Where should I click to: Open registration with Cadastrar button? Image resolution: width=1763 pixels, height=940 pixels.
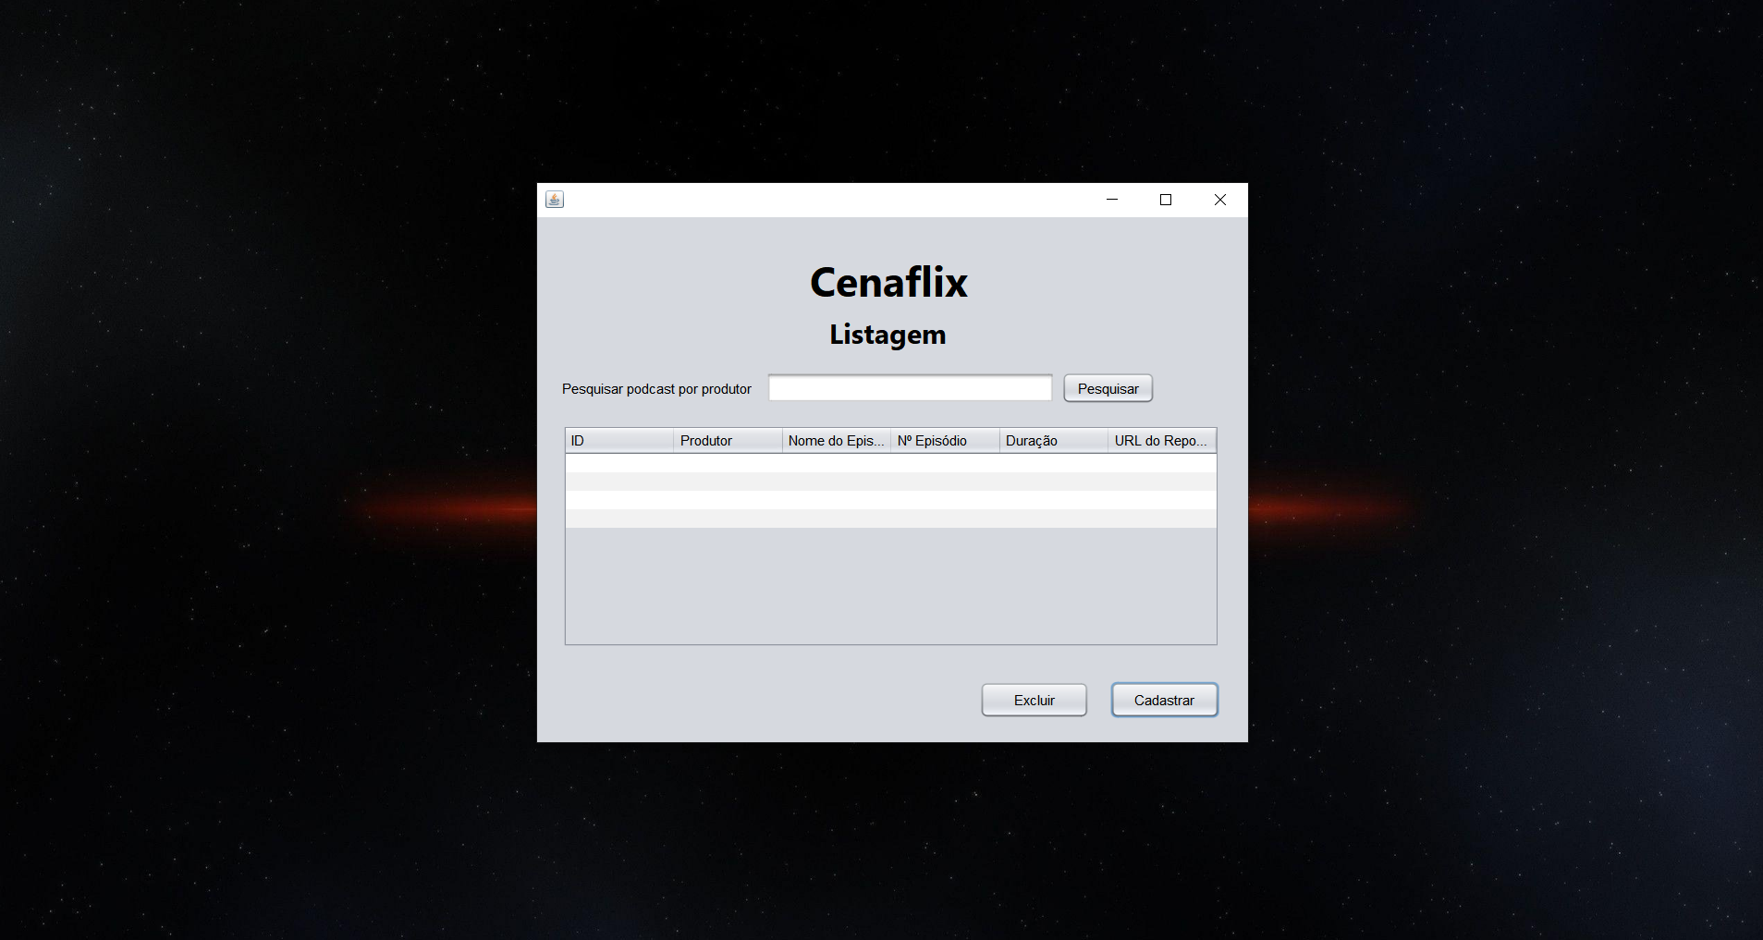click(x=1164, y=700)
